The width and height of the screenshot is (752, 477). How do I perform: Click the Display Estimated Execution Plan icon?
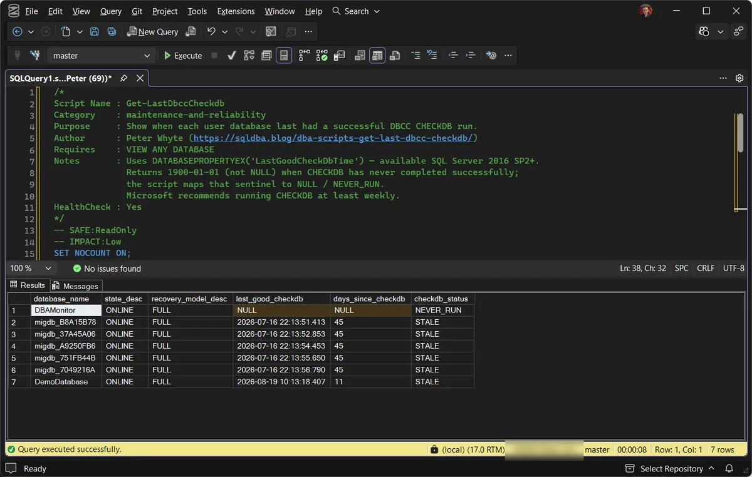point(249,55)
